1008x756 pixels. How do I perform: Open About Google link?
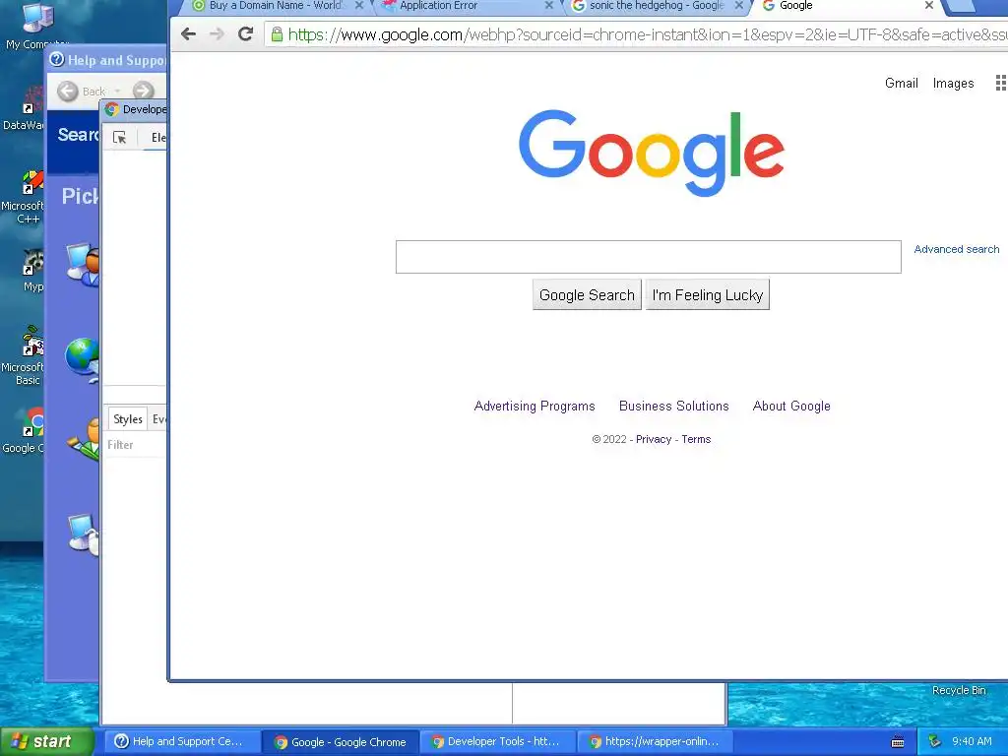click(791, 407)
